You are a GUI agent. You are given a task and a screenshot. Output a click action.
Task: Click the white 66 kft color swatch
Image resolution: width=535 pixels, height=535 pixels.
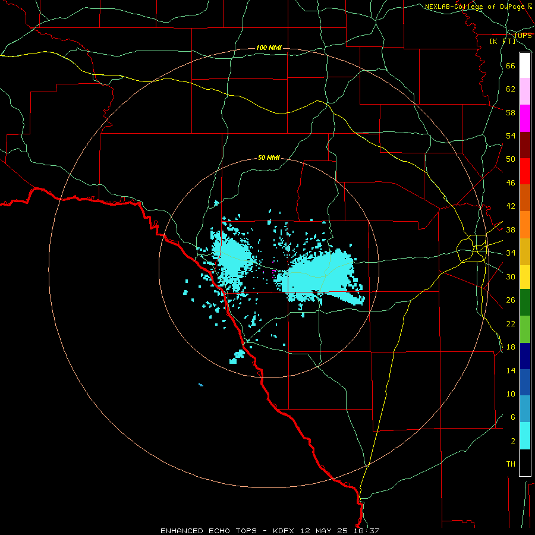pyautogui.click(x=525, y=65)
